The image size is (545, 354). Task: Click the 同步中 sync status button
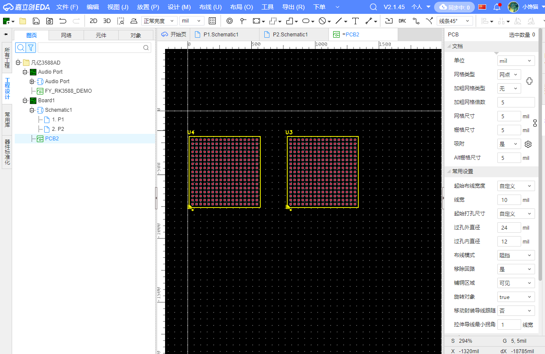pos(454,7)
